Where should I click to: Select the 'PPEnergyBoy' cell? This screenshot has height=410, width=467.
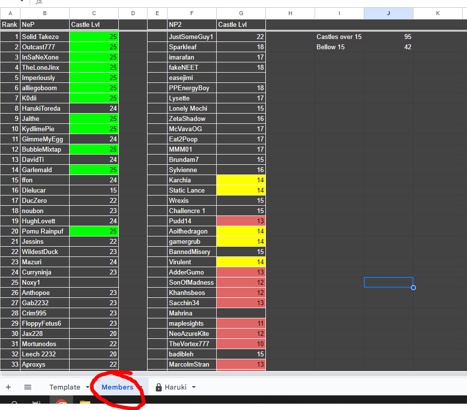[192, 88]
